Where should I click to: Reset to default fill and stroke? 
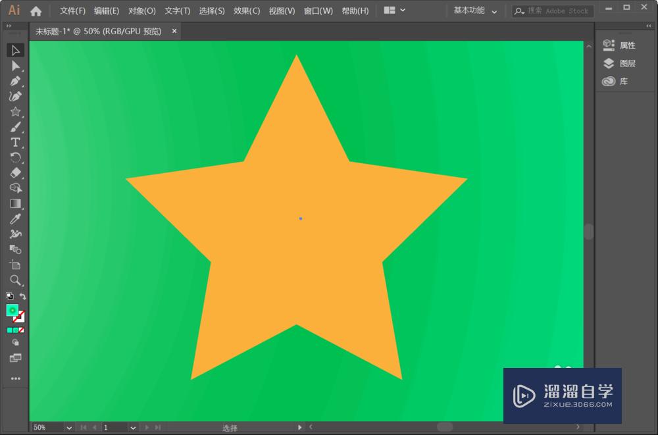[10, 296]
